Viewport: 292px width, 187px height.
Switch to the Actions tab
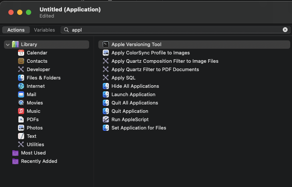tap(16, 30)
